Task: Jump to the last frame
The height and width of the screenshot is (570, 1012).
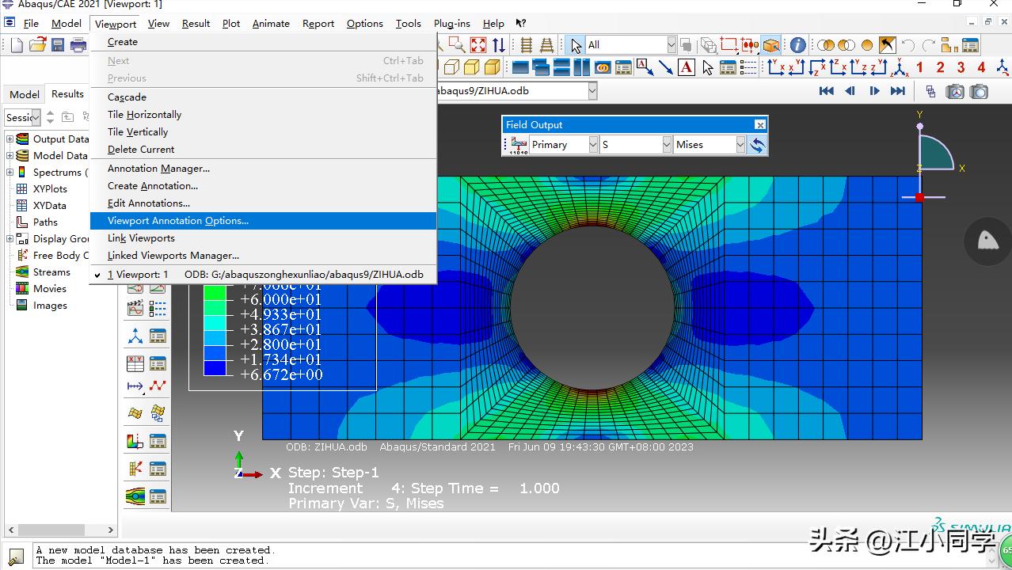Action: (897, 91)
